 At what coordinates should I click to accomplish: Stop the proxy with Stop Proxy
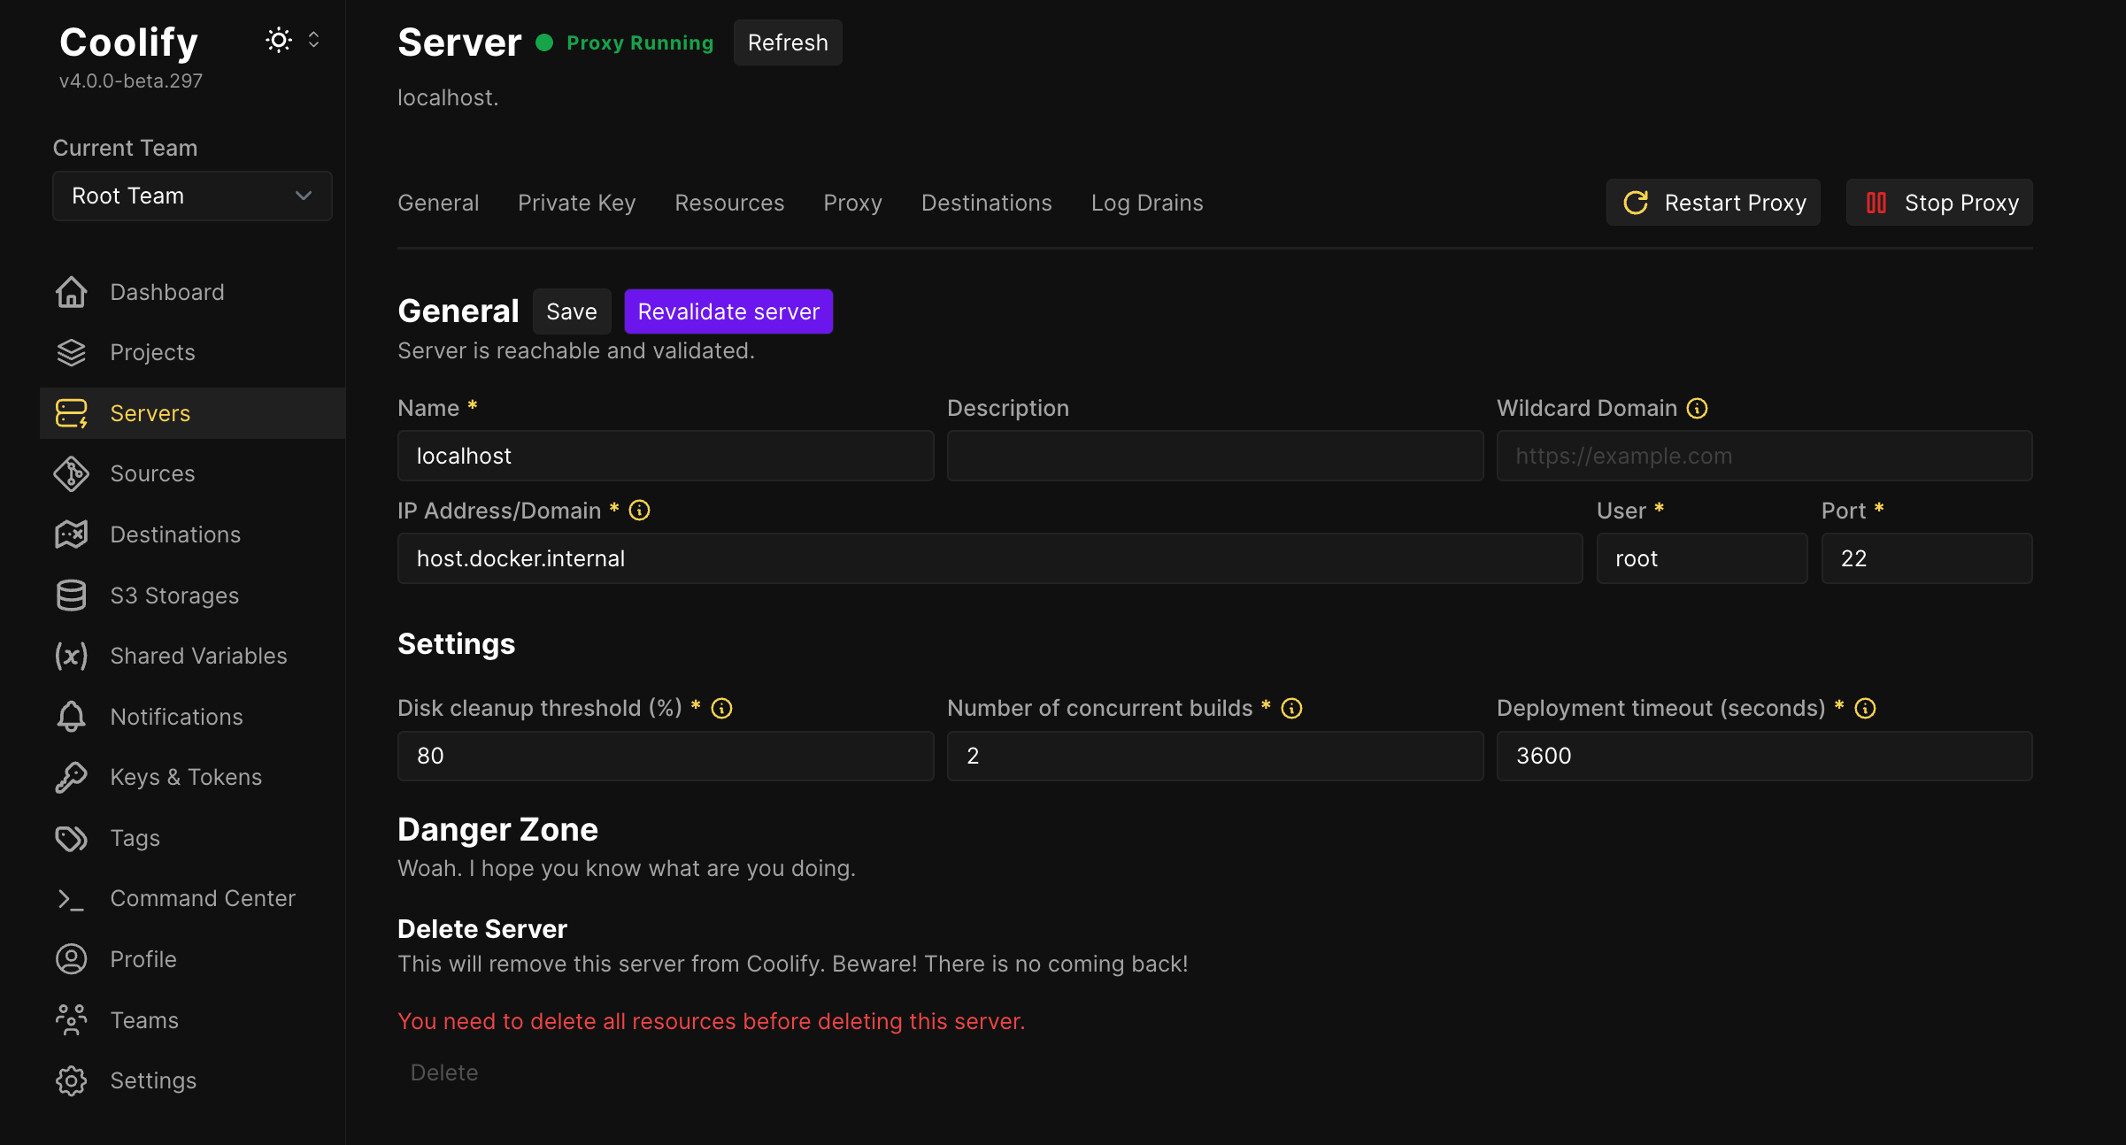pyautogui.click(x=1939, y=203)
